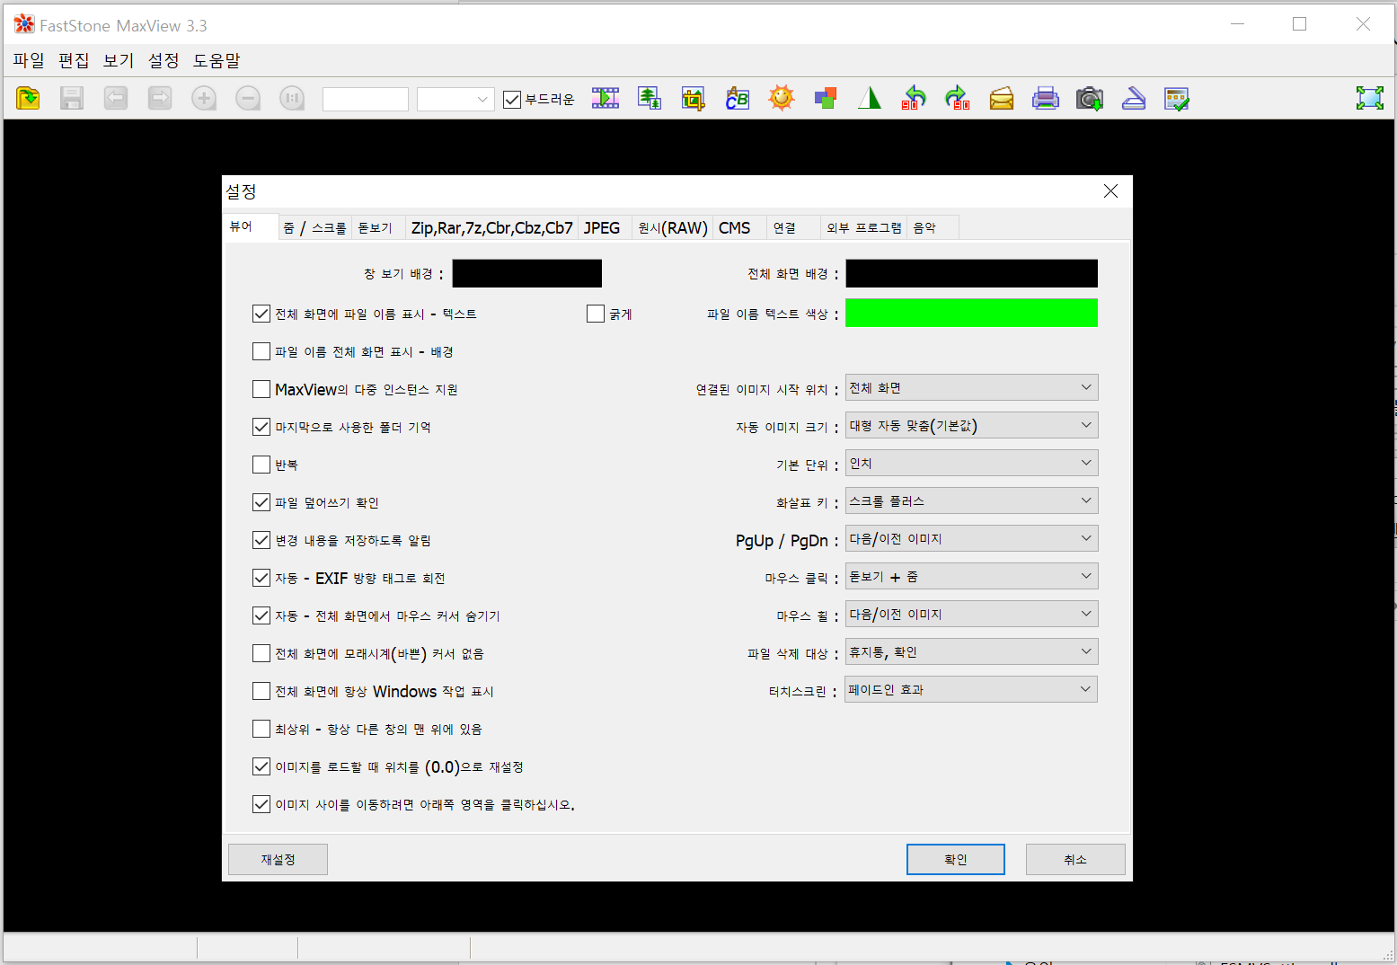Expand the 터치스크린 dropdown

click(971, 690)
